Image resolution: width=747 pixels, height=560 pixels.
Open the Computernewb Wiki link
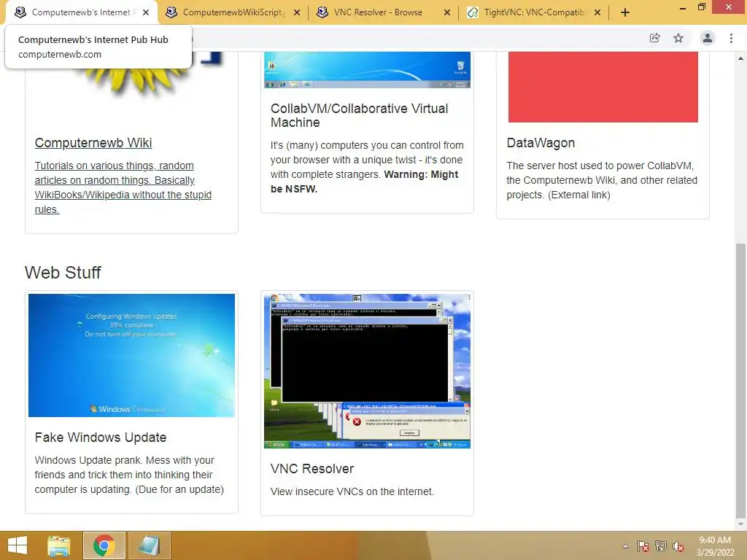pos(93,143)
